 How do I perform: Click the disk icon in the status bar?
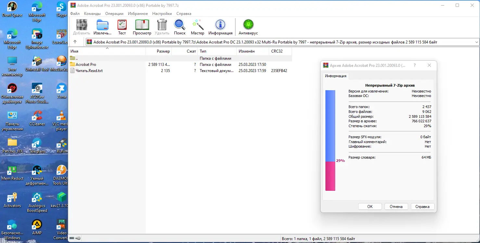72,238
